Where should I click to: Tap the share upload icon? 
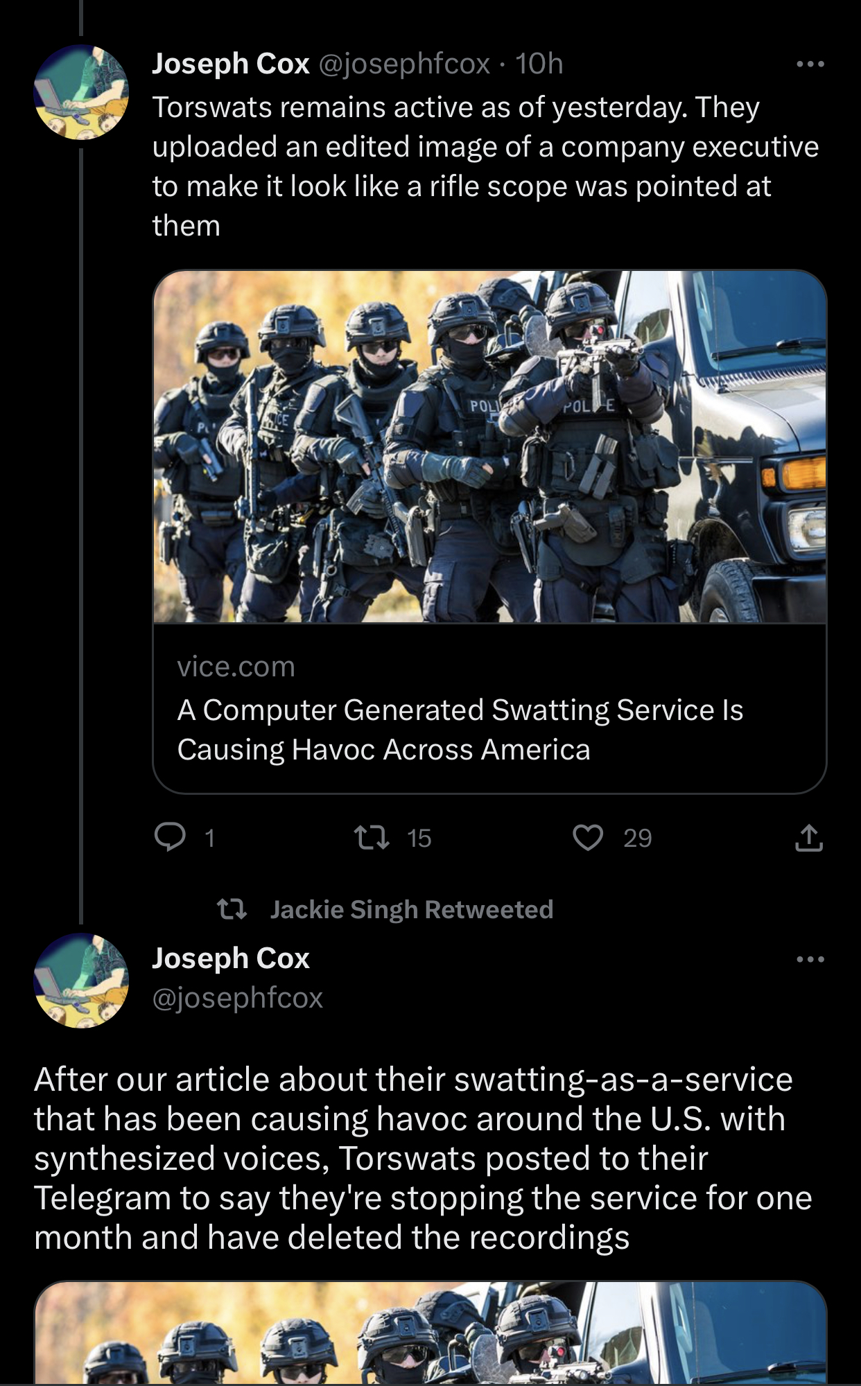coord(808,837)
